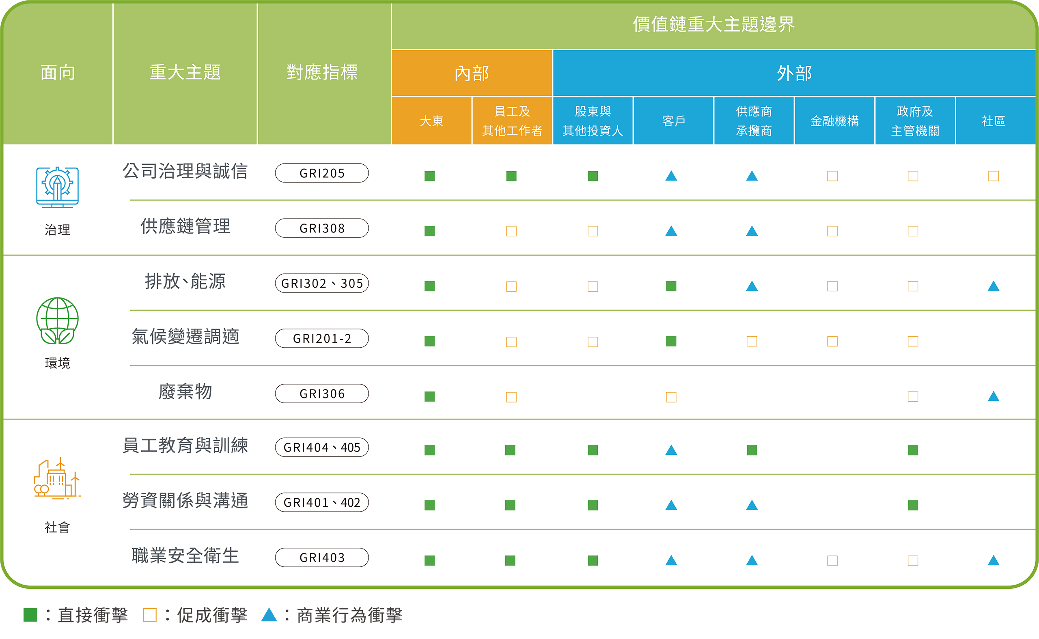Click green square for 公司治理與誠信 under 大東
This screenshot has width=1039, height=639.
pos(429,176)
